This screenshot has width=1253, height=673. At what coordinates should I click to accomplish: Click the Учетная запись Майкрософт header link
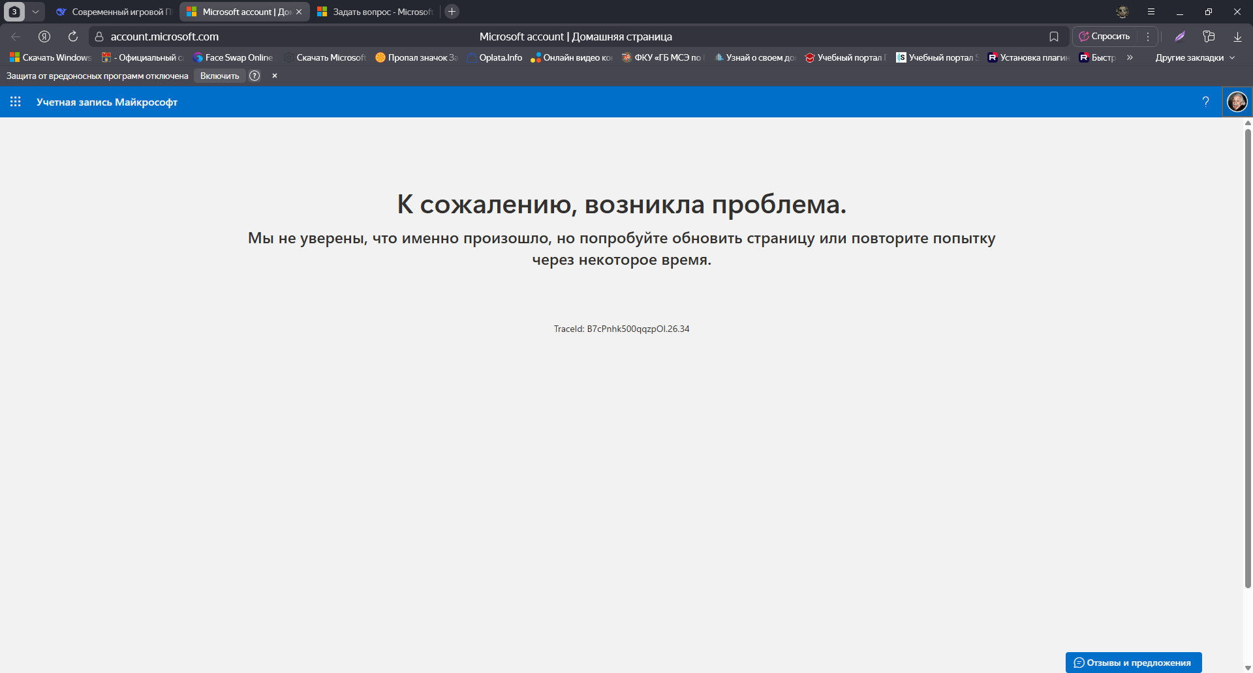point(107,102)
